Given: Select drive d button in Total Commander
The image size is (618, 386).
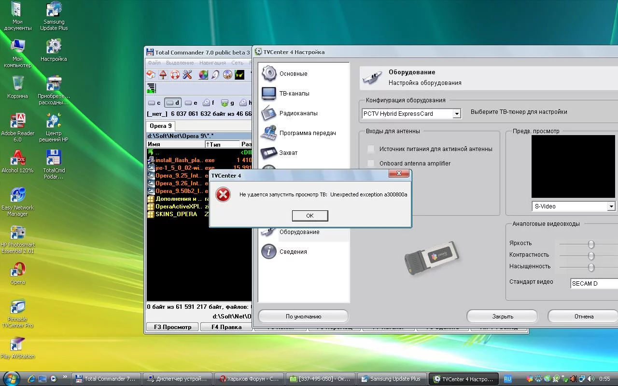Looking at the screenshot, I should tap(172, 103).
